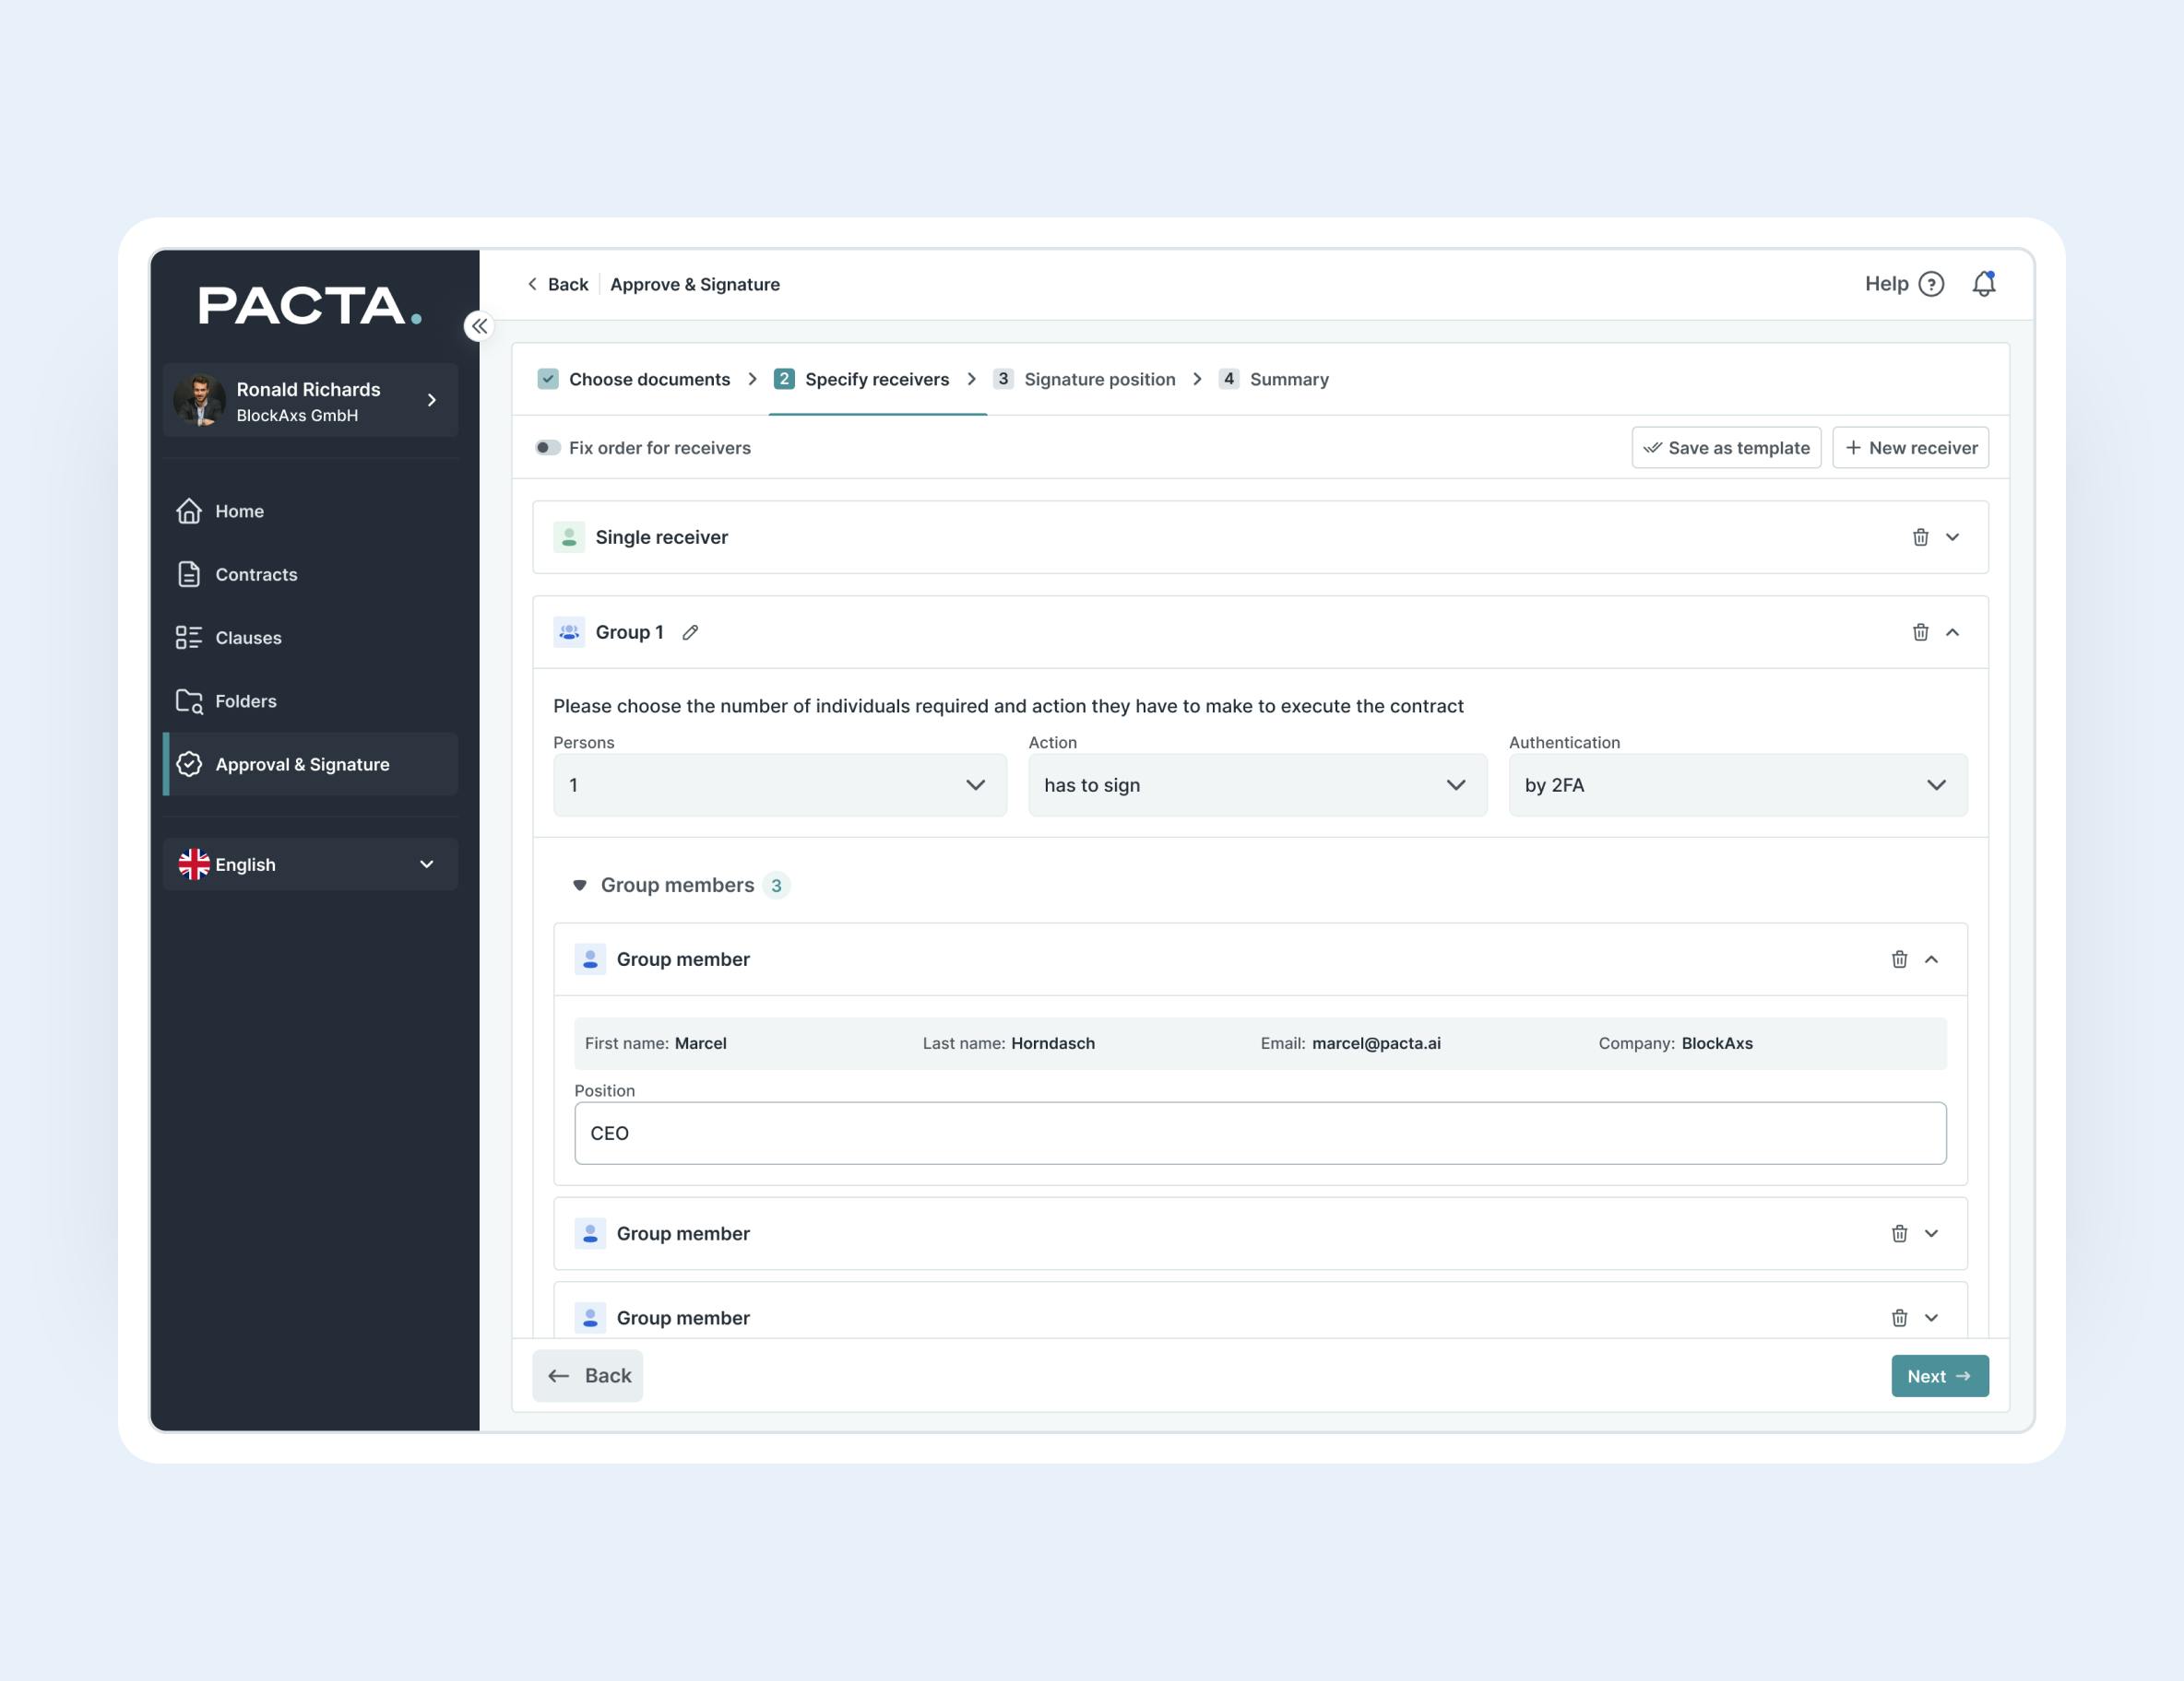This screenshot has height=1681, width=2184.
Task: Click the Group members count badge 3
Action: pyautogui.click(x=776, y=886)
